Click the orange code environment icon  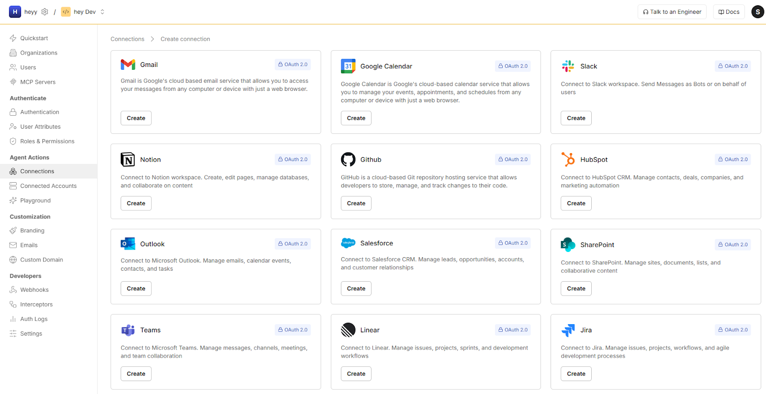tap(66, 12)
